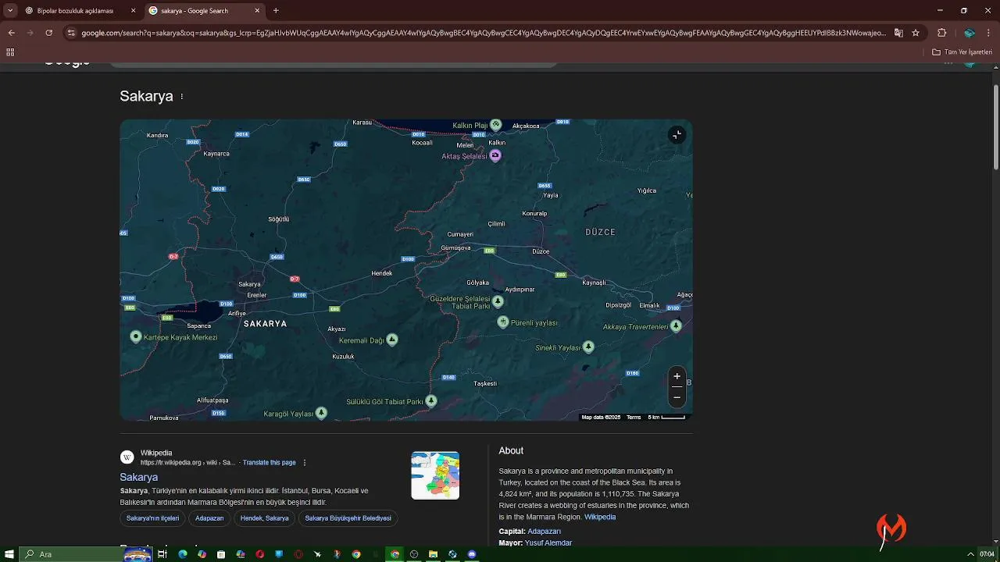Screen dimensions: 1000x562
Task: Select the Pürenli yaylası map pin
Action: pyautogui.click(x=503, y=322)
